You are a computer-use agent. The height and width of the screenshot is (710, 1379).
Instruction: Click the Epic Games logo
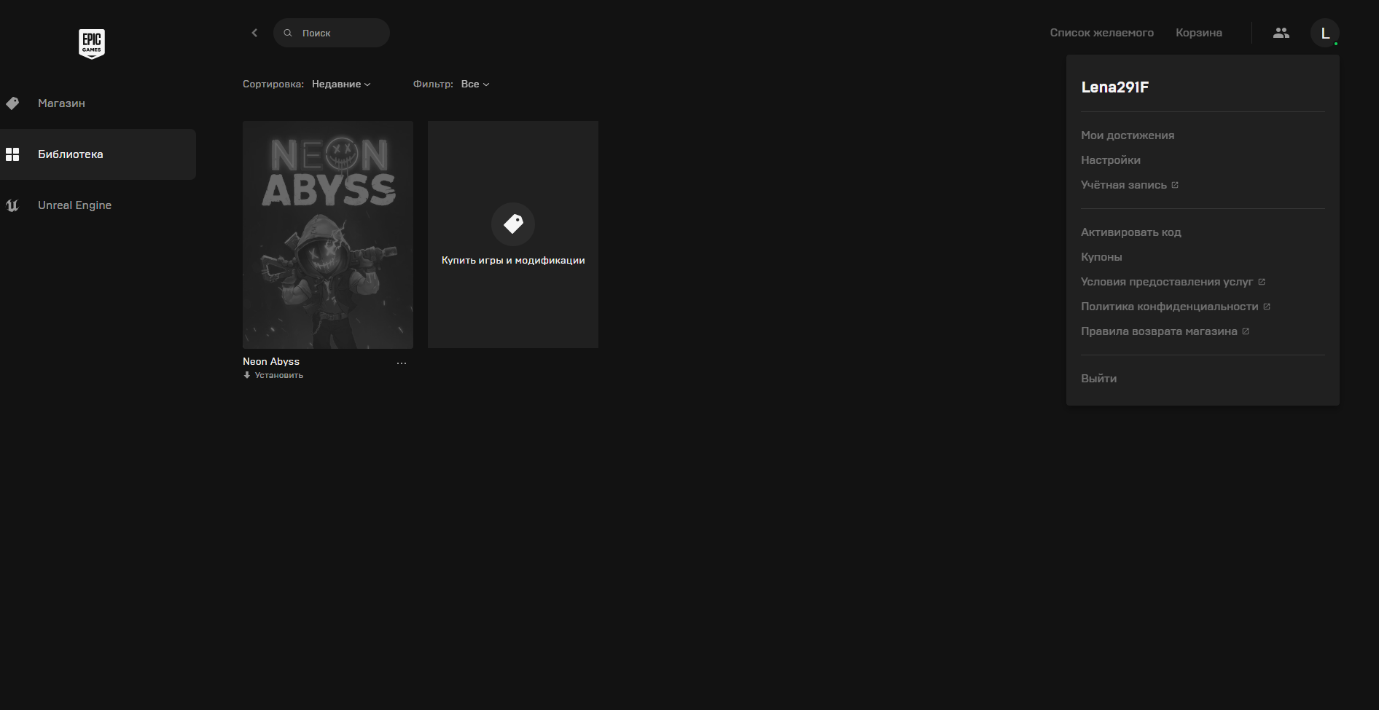click(x=92, y=44)
